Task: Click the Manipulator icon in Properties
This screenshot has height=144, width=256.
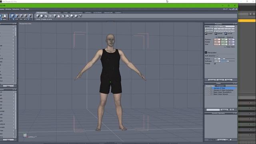Action: pos(206,52)
